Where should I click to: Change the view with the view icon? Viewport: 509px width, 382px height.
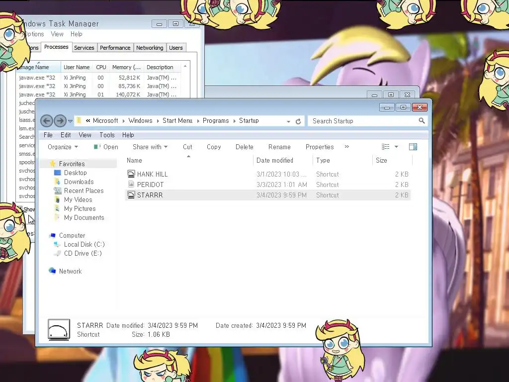pyautogui.click(x=385, y=147)
